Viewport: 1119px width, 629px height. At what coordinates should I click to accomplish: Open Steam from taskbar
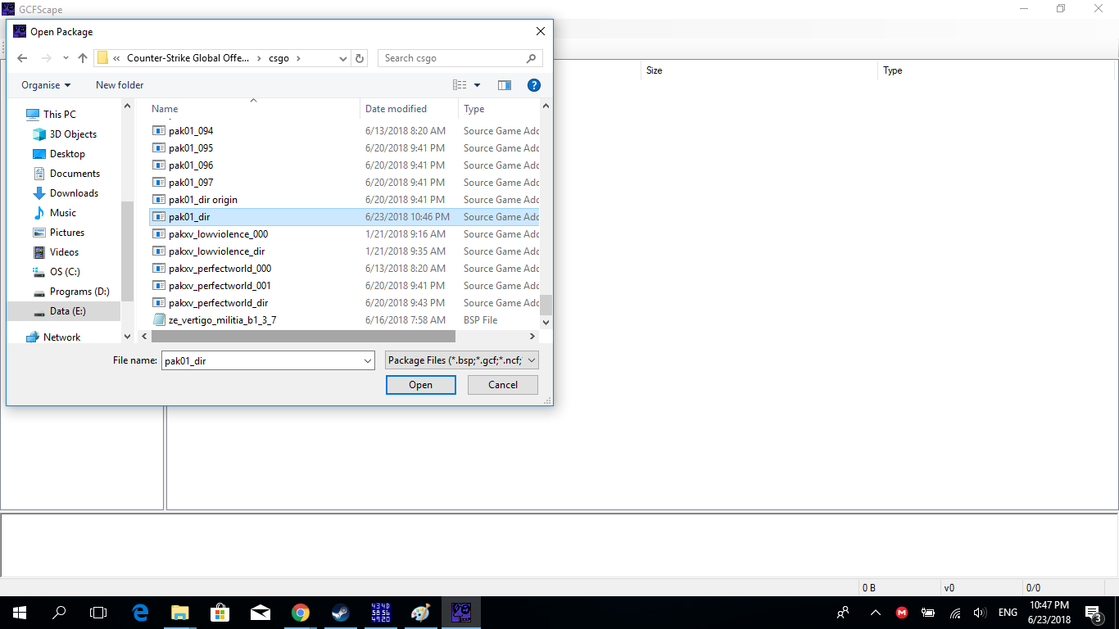pos(341,613)
